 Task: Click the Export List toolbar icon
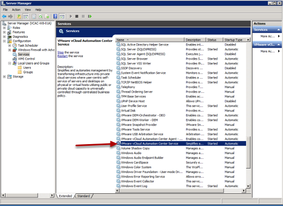47,16
